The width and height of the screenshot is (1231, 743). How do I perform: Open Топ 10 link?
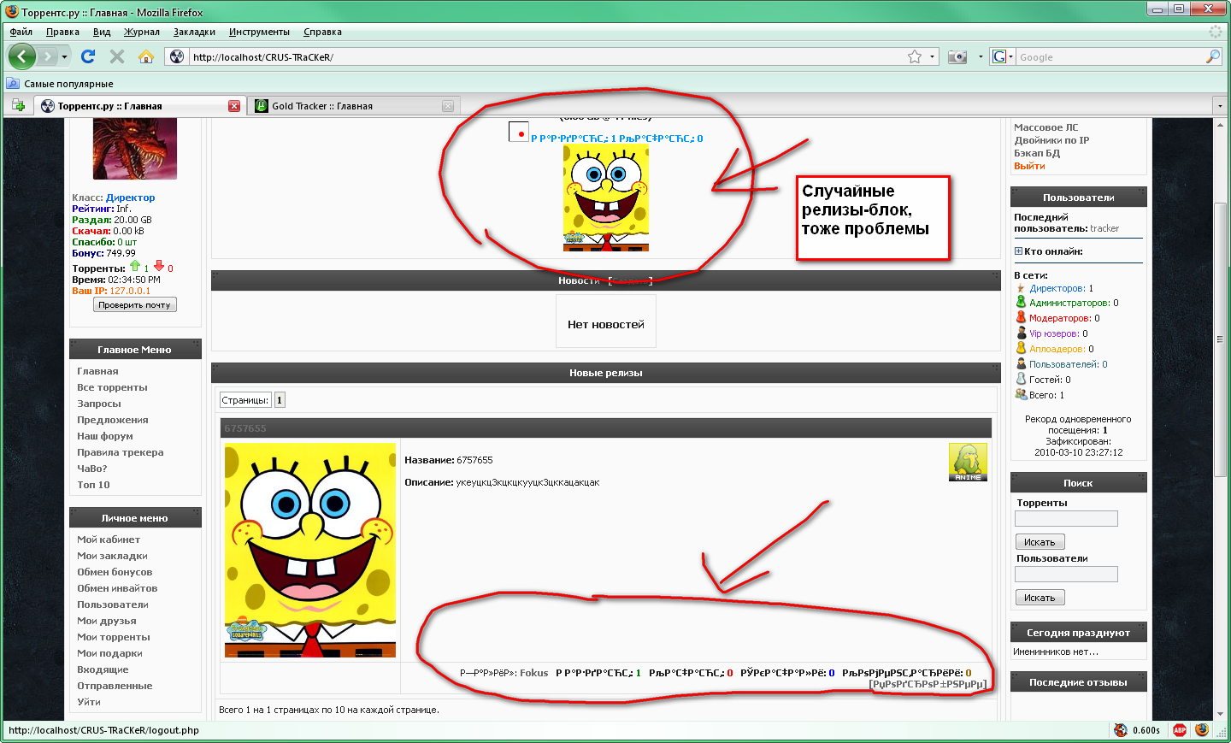click(x=93, y=485)
